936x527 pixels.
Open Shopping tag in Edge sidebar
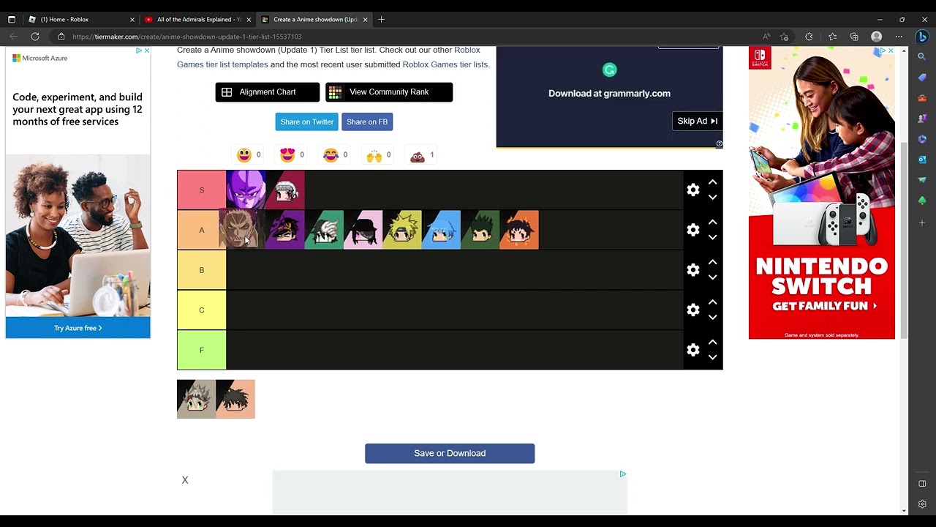pyautogui.click(x=922, y=78)
